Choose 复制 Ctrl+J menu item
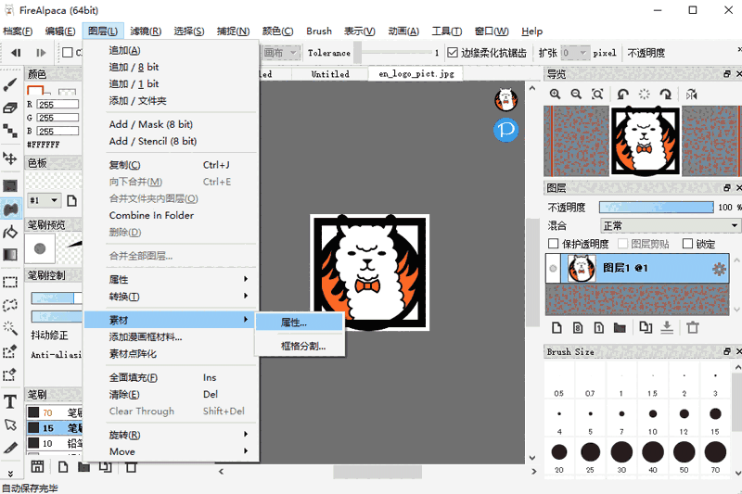Viewport: 742px width, 494px height. [x=172, y=164]
